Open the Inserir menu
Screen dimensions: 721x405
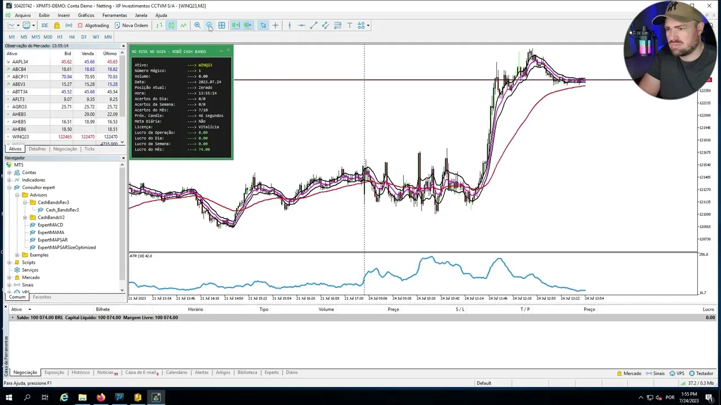pyautogui.click(x=64, y=15)
